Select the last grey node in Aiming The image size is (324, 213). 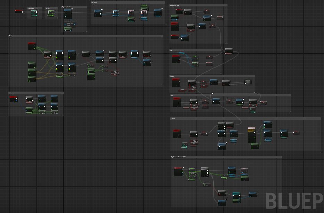pos(248,82)
